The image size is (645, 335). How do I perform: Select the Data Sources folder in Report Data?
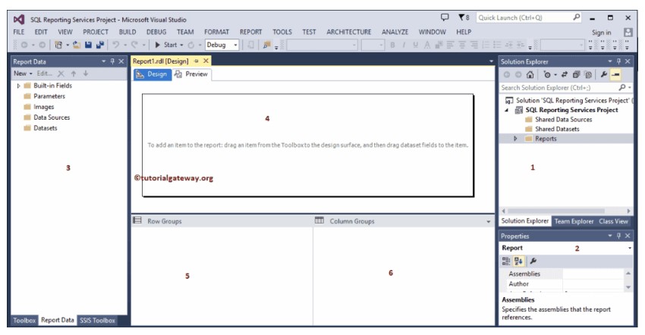pos(52,117)
